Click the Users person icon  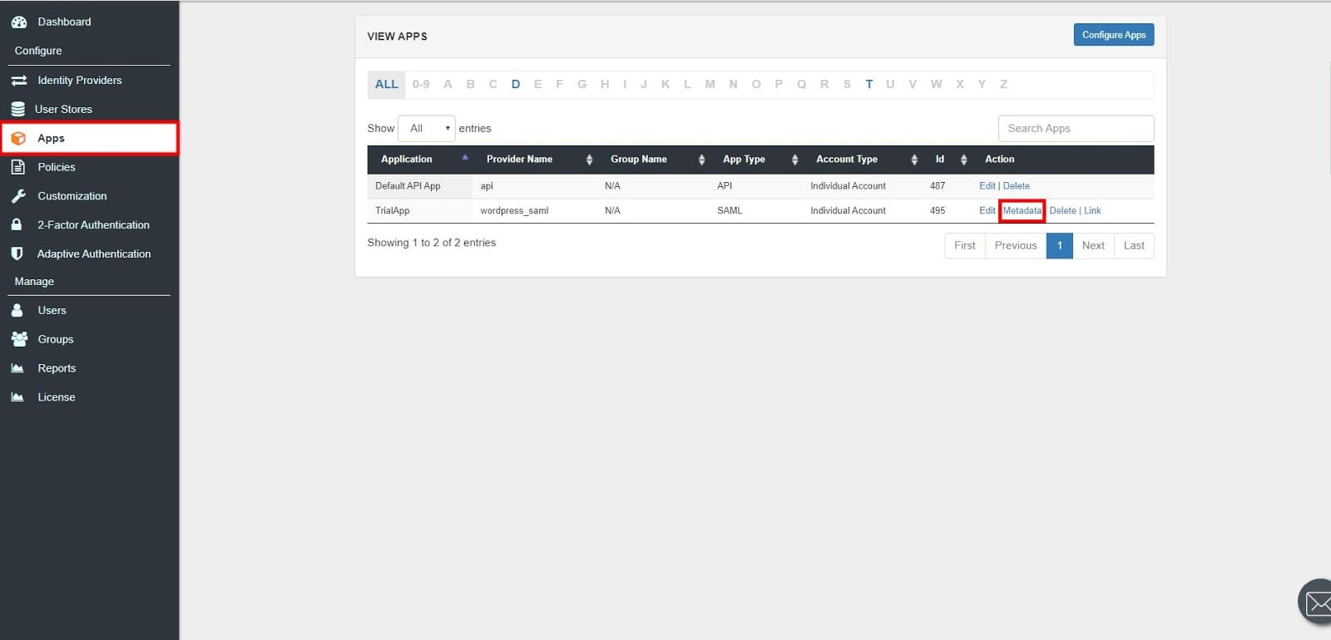point(17,310)
